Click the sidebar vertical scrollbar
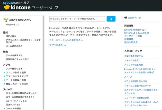This screenshot has width=162, height=110. coord(43,63)
